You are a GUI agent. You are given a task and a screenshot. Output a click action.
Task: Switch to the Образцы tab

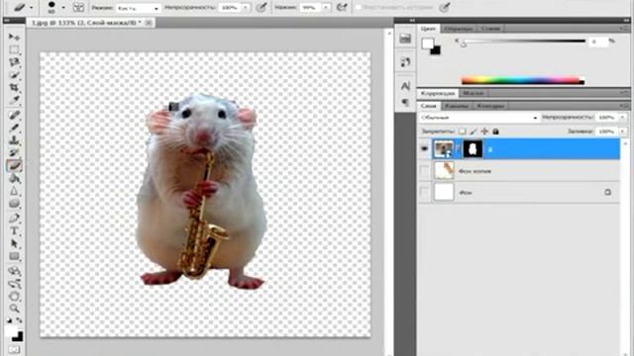[458, 29]
